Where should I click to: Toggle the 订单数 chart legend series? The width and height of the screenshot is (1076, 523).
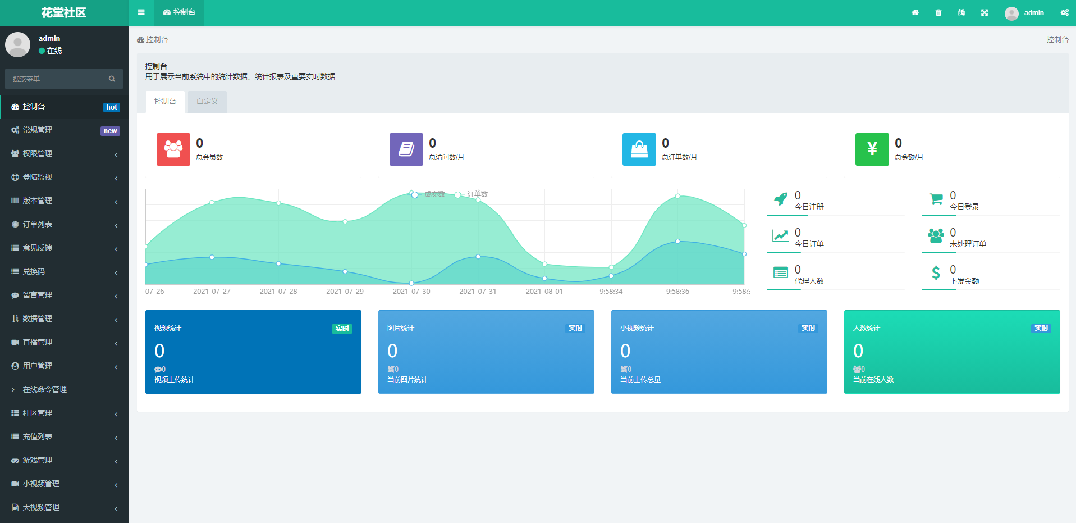click(472, 194)
